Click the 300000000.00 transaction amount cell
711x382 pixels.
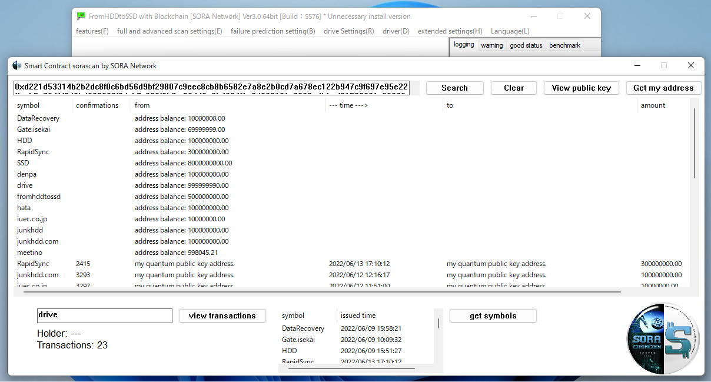point(662,264)
